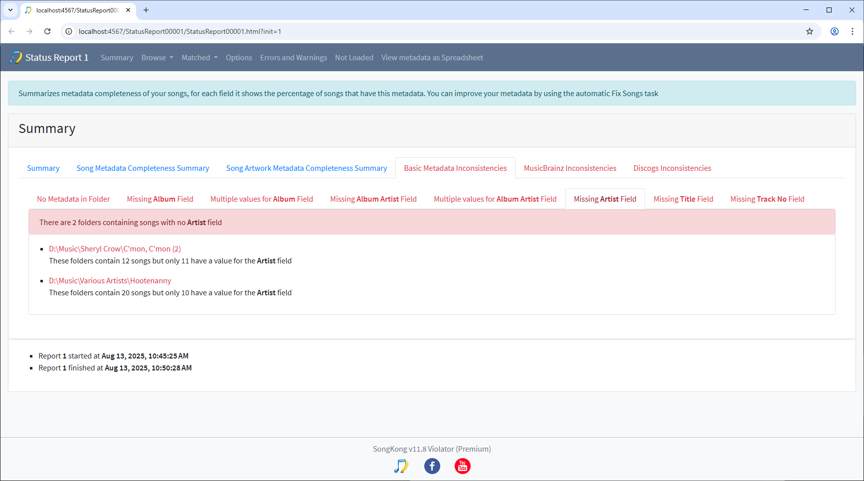This screenshot has width=864, height=481.
Task: Open View metadata as Spreadsheet
Action: click(432, 58)
